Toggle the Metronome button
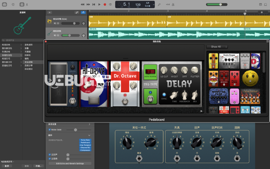 click(x=173, y=5)
